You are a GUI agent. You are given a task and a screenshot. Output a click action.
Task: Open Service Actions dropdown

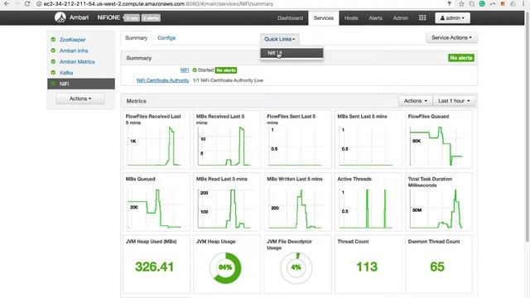(451, 37)
